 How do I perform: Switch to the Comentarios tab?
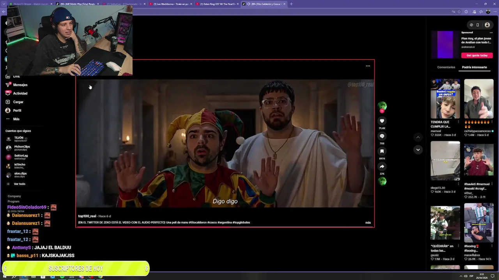click(446, 67)
